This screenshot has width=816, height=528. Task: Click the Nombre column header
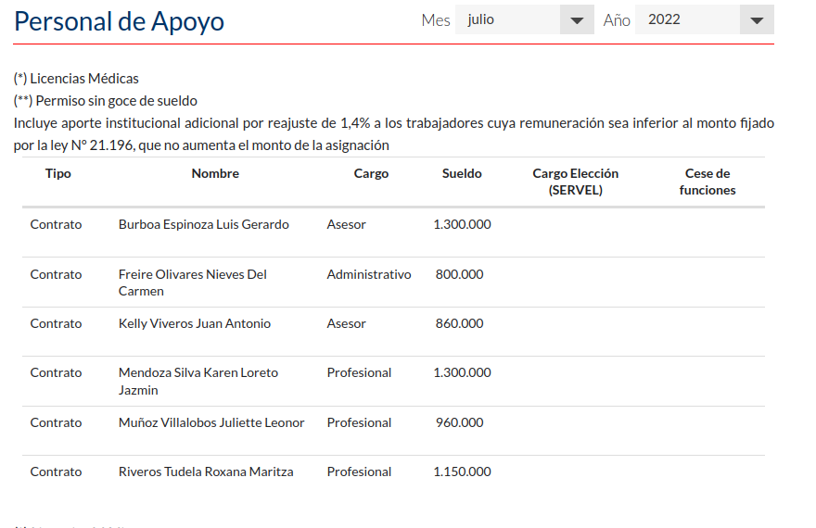point(215,173)
